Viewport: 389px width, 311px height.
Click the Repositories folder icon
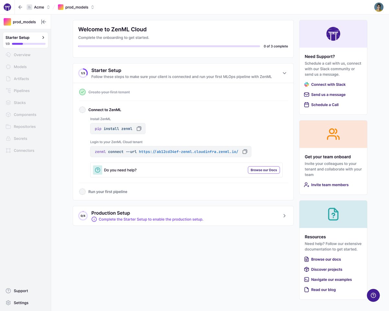pos(8,127)
